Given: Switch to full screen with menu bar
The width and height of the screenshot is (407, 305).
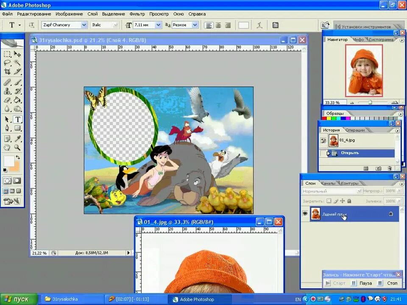Looking at the screenshot, I should point(12,191).
